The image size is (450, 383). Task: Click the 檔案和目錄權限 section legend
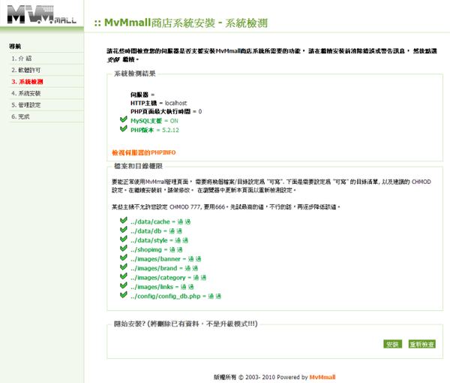tap(138, 166)
